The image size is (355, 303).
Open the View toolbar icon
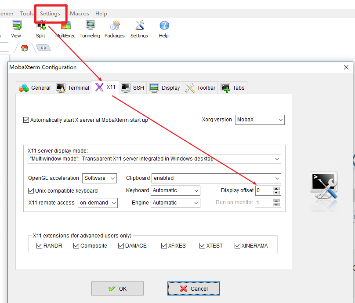point(16,29)
